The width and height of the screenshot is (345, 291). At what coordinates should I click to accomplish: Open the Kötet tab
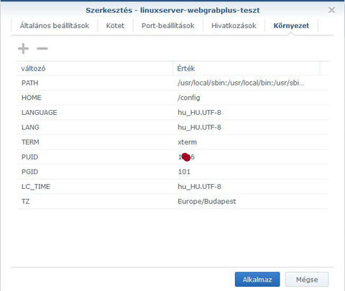click(115, 26)
